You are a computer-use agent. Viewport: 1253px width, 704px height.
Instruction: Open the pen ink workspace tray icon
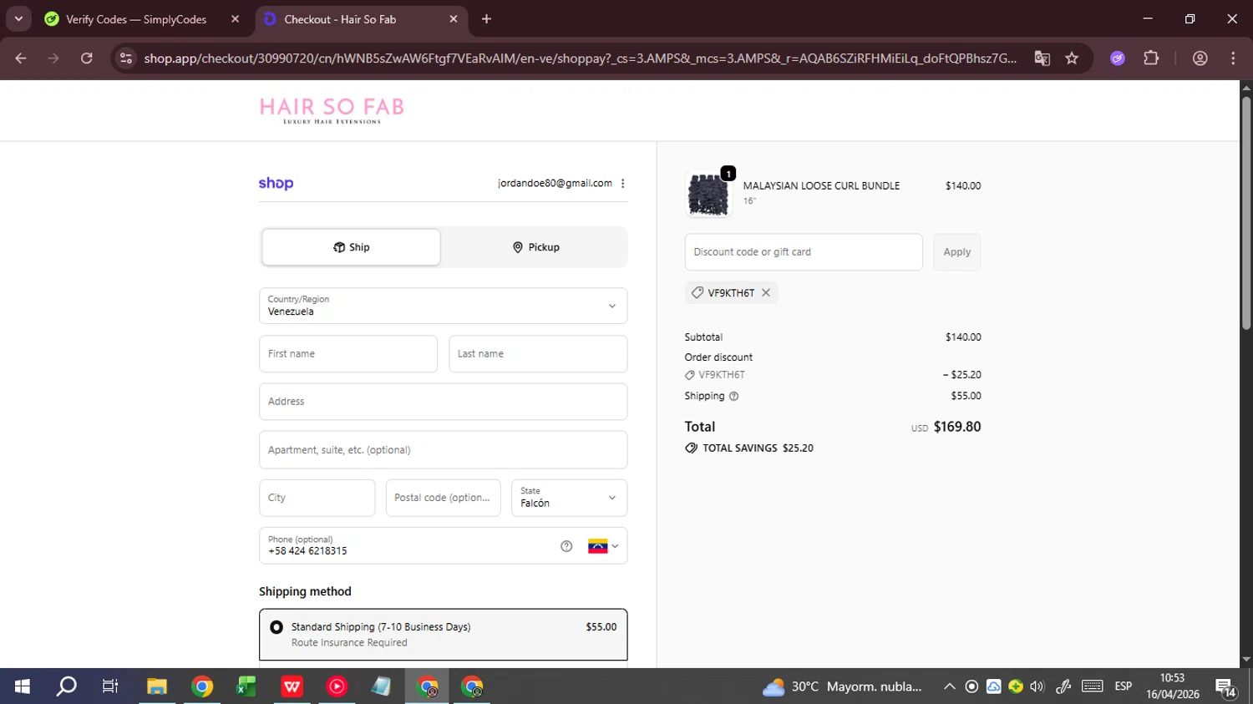1063,686
